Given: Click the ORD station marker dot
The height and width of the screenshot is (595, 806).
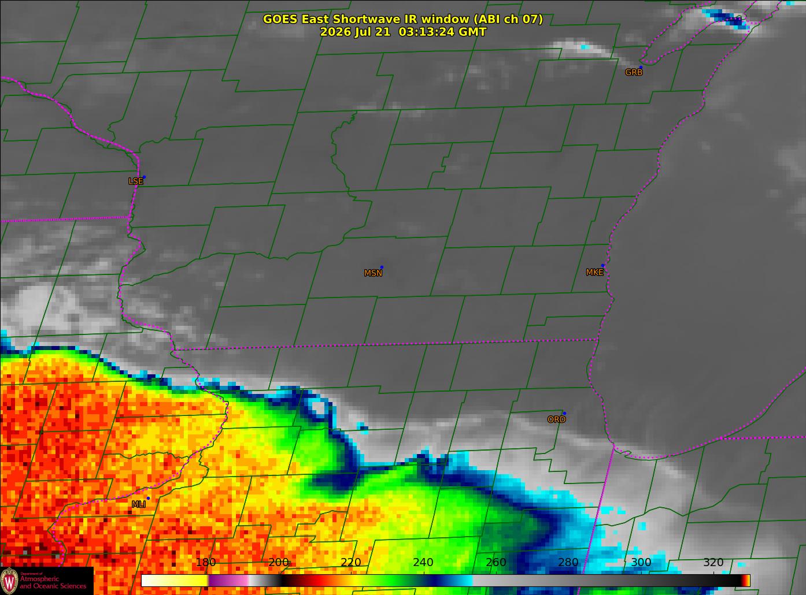Looking at the screenshot, I should click(x=564, y=414).
